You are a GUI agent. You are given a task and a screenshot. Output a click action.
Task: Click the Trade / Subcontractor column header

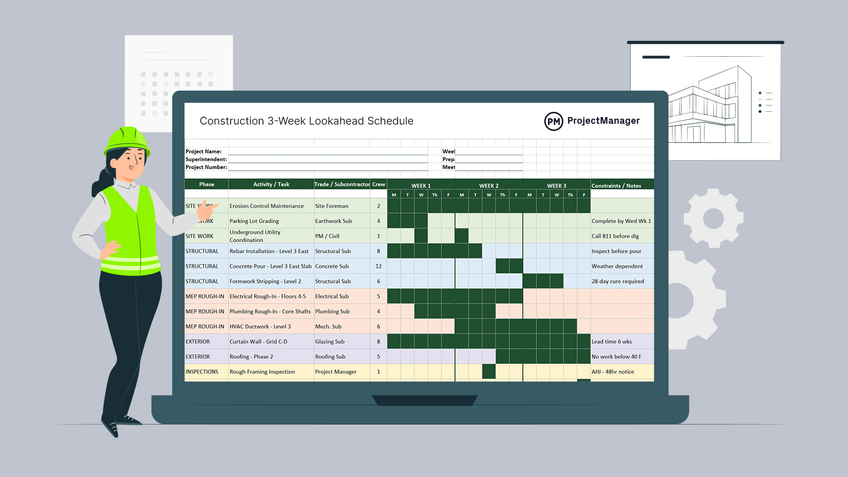click(x=342, y=184)
